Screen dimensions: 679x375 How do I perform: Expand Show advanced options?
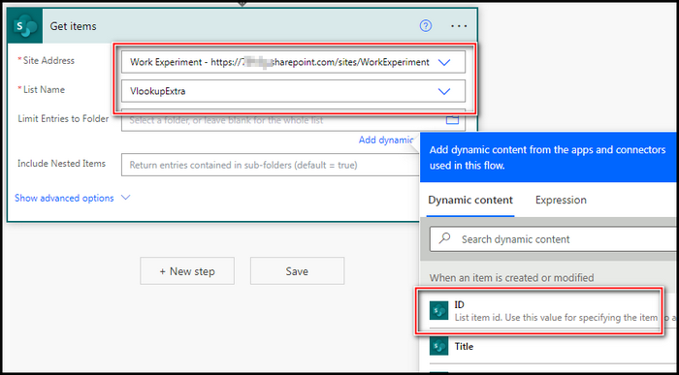tap(73, 198)
